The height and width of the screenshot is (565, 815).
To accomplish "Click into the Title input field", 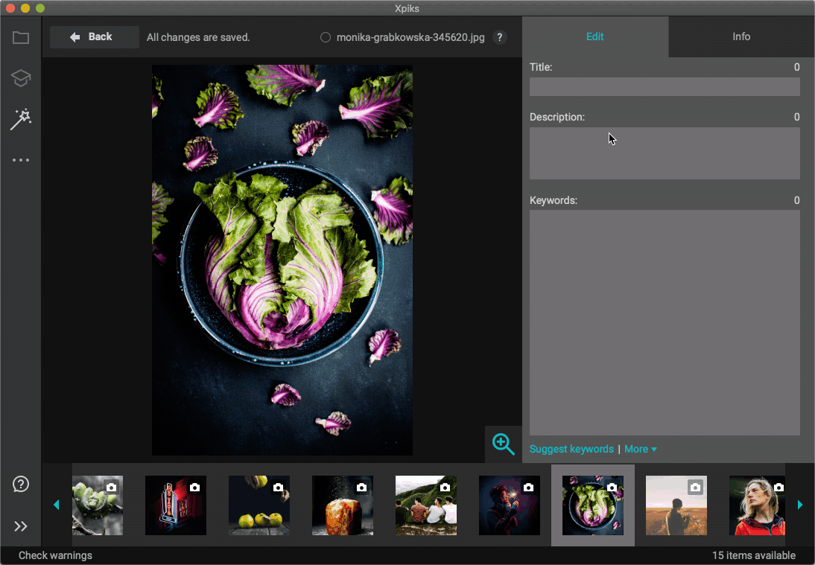I will [x=665, y=87].
